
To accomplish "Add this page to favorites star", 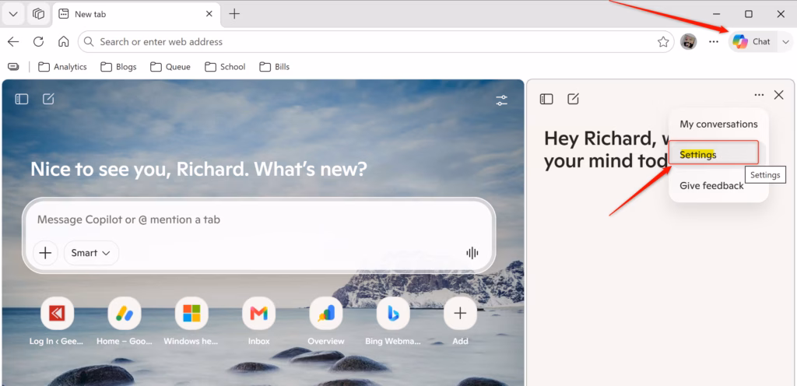I will (x=663, y=42).
